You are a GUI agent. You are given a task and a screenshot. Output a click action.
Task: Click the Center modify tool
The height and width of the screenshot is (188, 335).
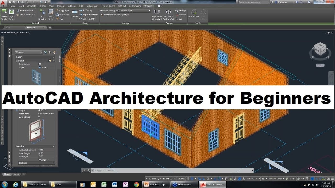coord(75,14)
